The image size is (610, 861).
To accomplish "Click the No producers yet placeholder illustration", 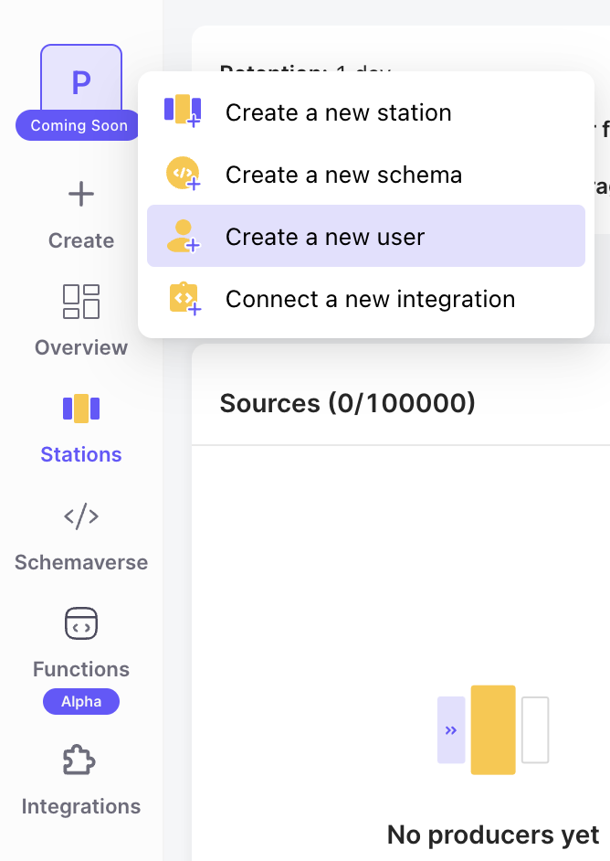I will (x=492, y=729).
